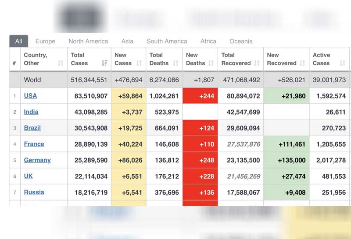
Task: Open the Germany country link
Action: (x=37, y=160)
